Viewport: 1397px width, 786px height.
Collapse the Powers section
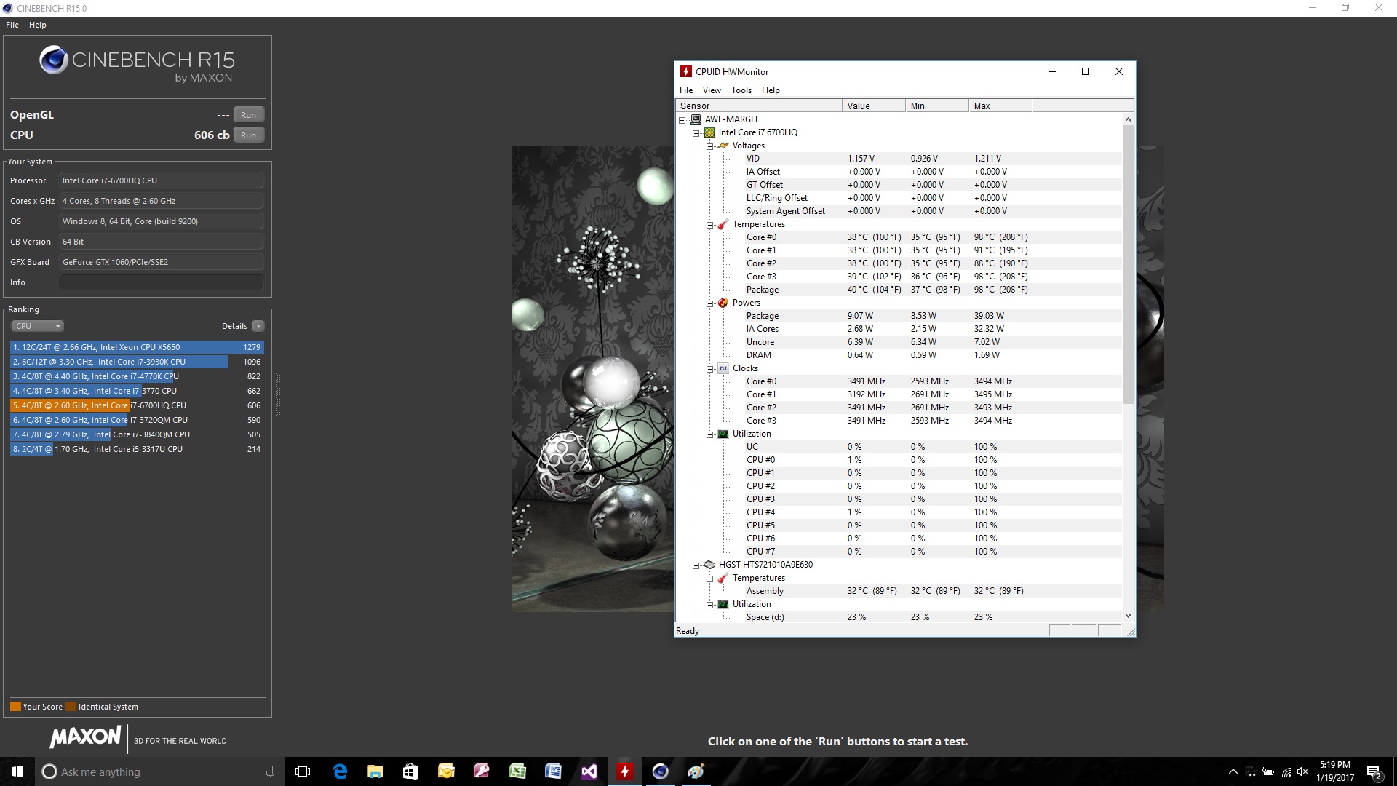(x=710, y=303)
